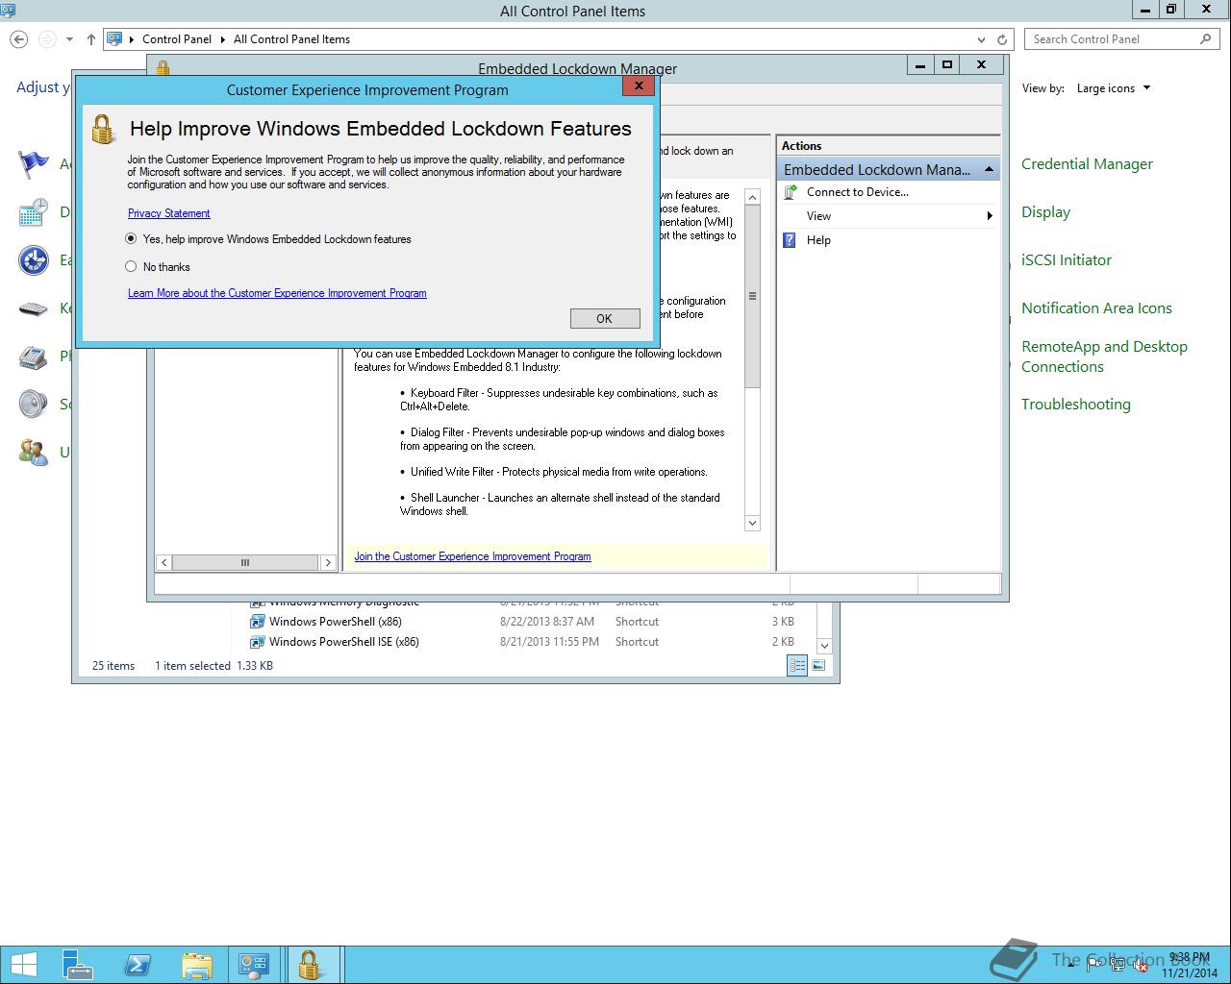Screen dimensions: 1231x984
Task: Click the refresh button in address bar
Action: (1002, 39)
